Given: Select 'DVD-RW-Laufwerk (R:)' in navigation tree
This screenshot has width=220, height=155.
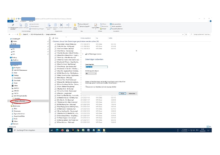Looking at the screenshot, I should click(x=19, y=96).
